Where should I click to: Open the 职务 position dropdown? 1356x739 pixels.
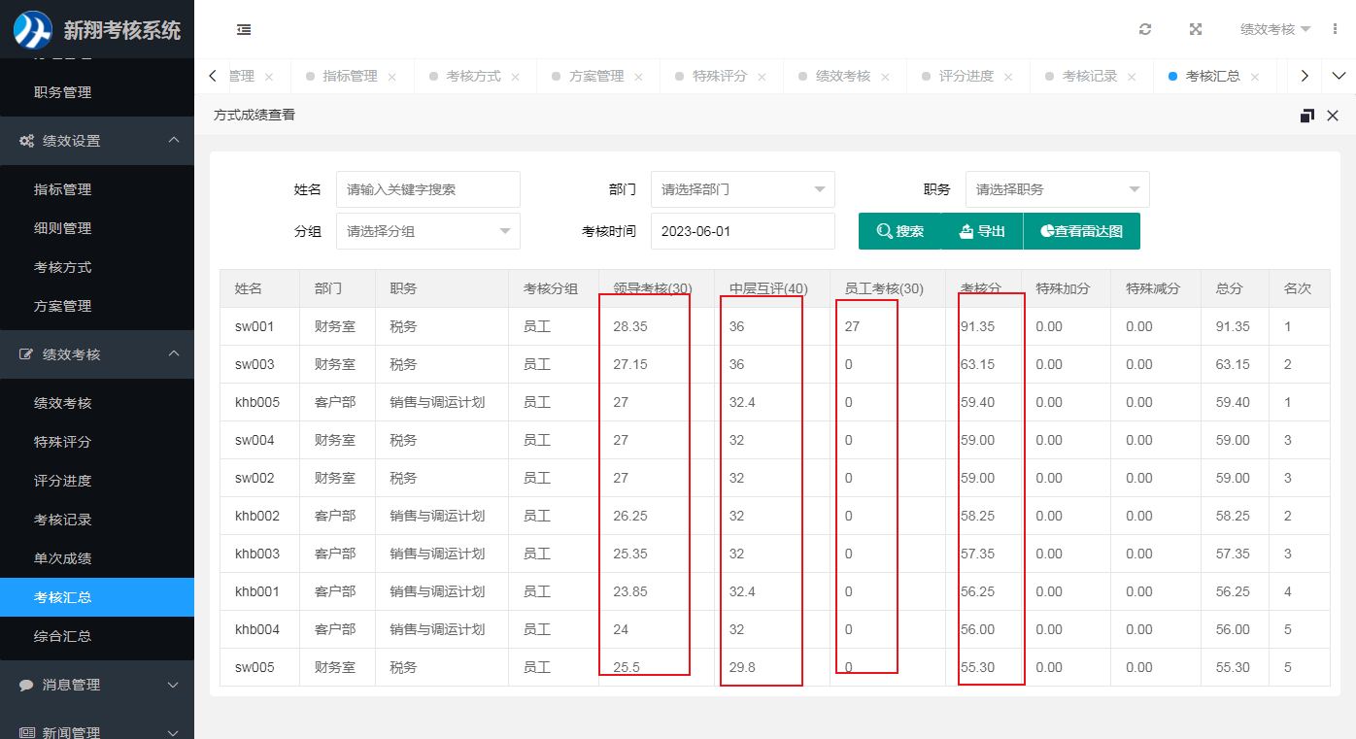coord(1057,189)
